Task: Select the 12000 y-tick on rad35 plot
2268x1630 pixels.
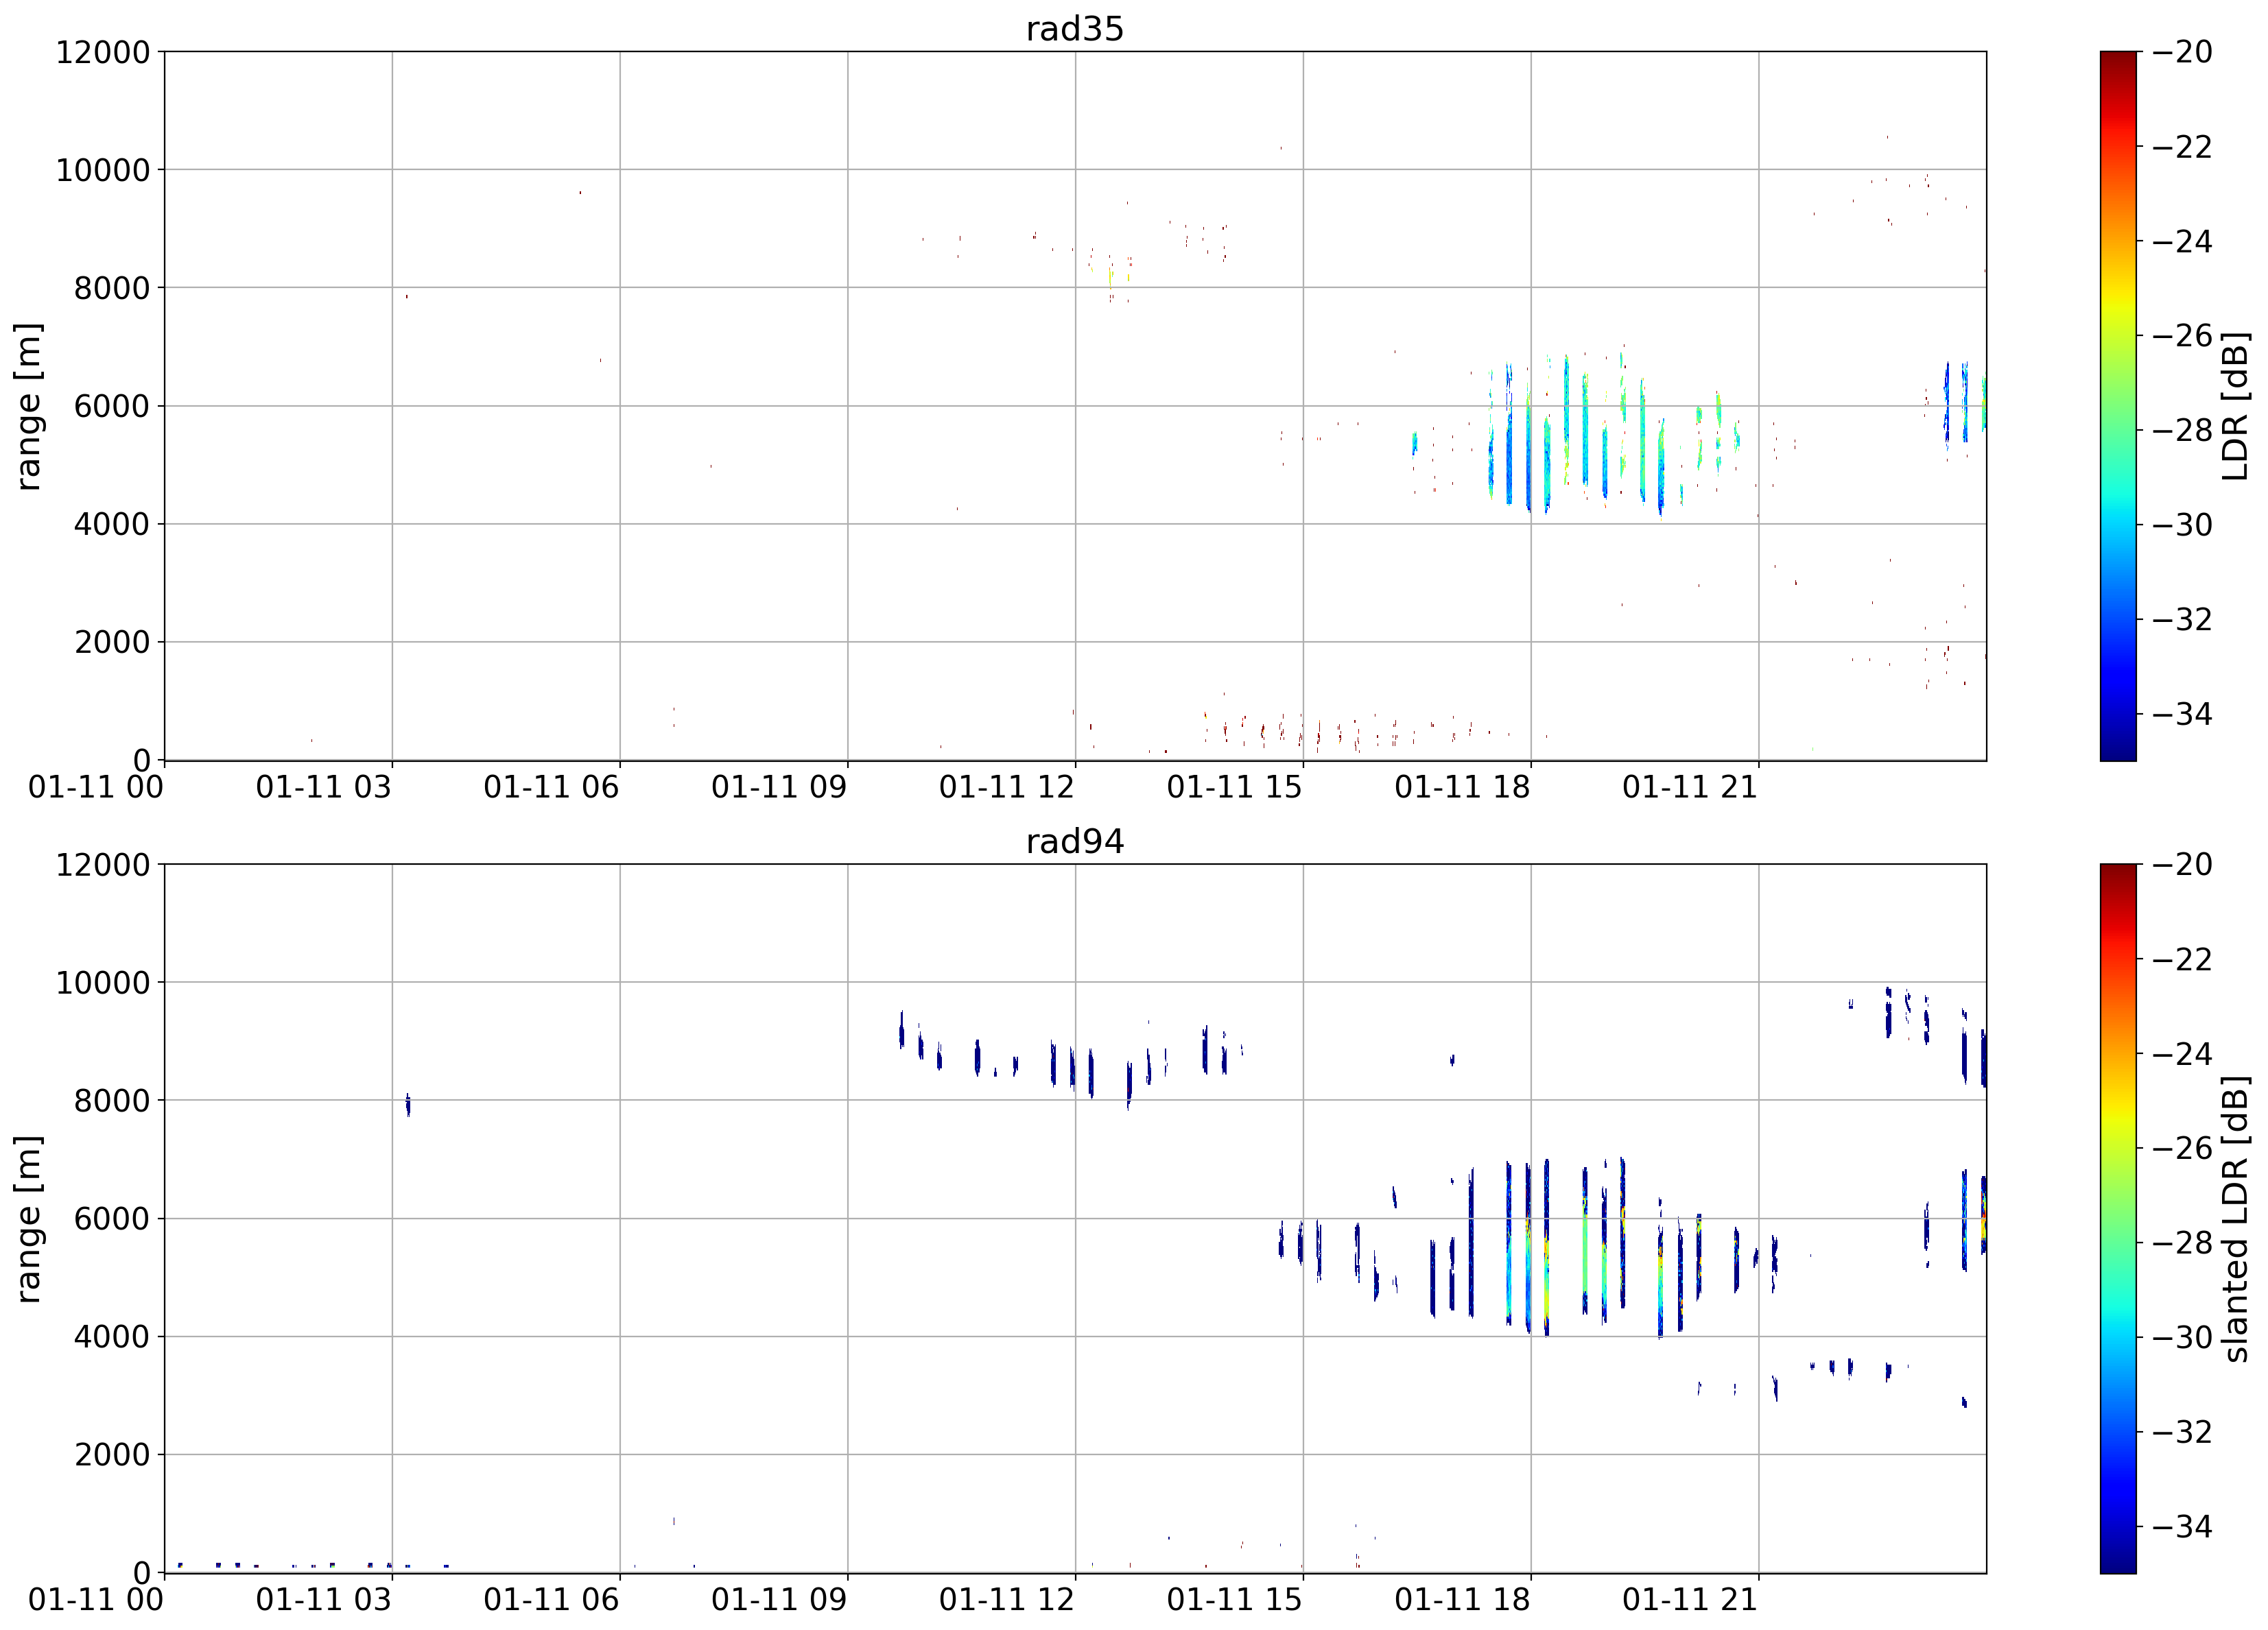Action: (103, 52)
